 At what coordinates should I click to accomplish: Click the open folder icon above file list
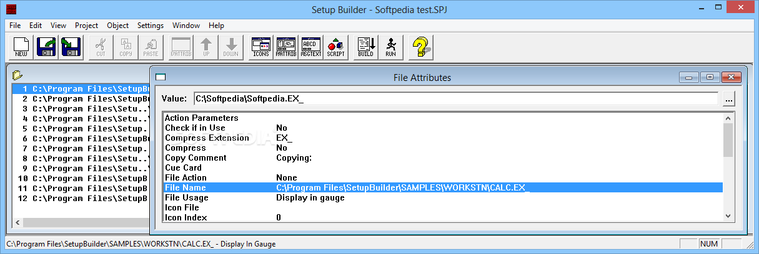17,75
